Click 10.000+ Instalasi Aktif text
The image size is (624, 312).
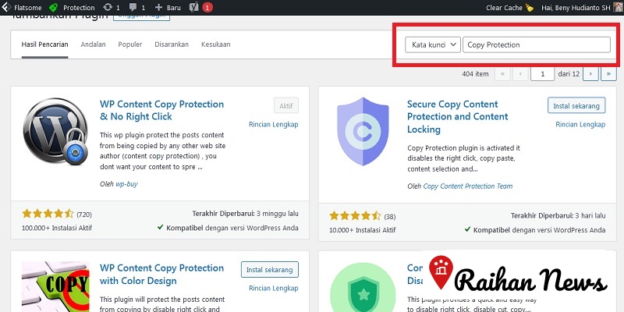pyautogui.click(x=362, y=230)
